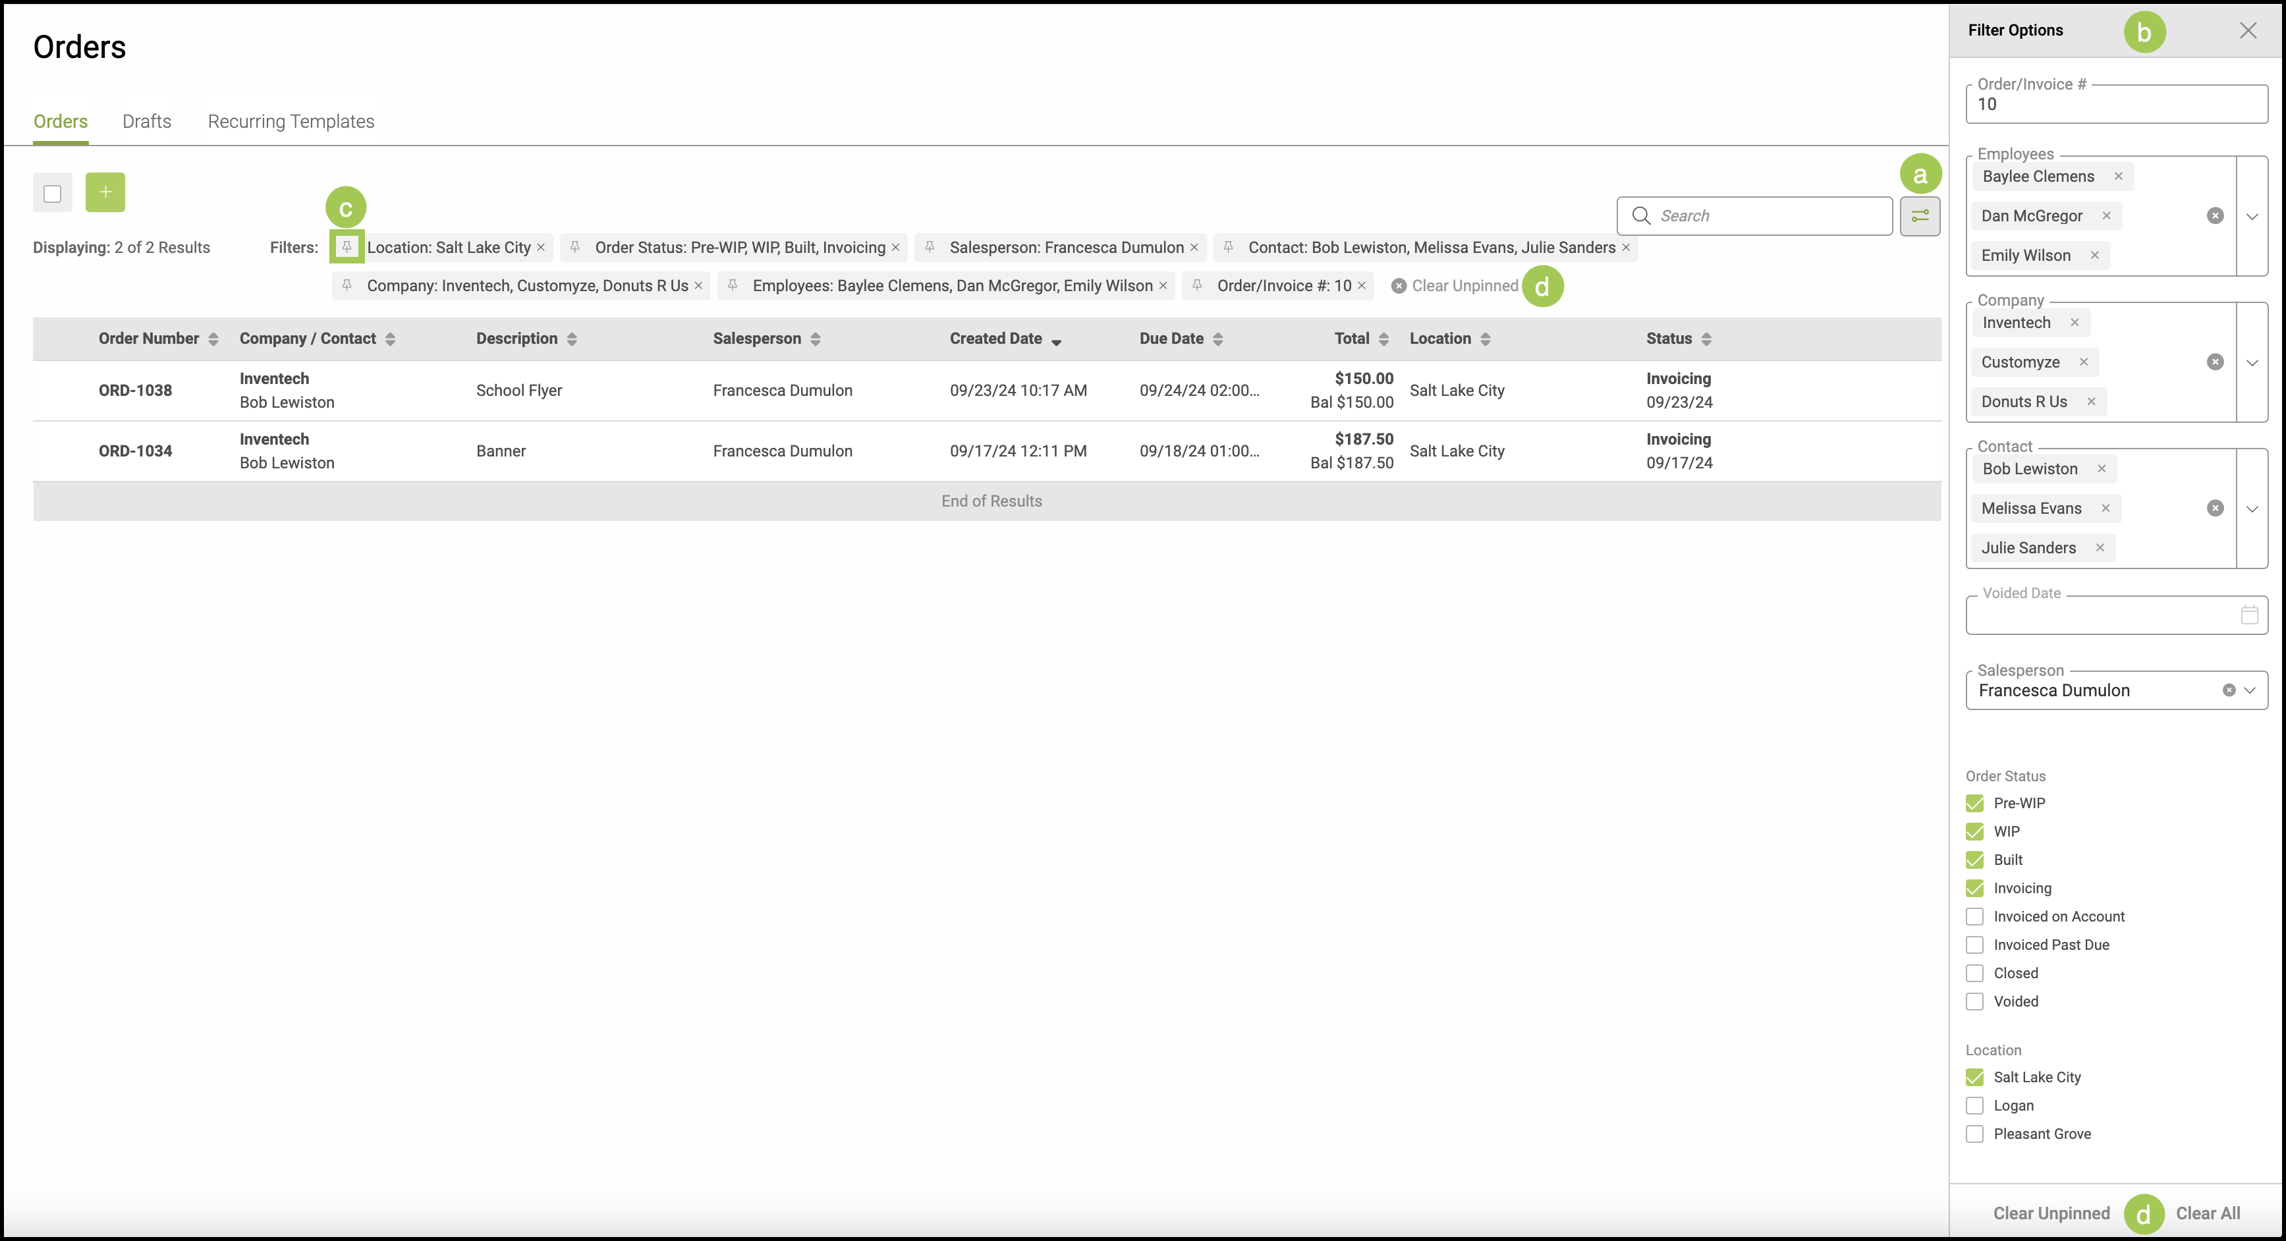
Task: Switch to the Drafts tab
Action: (146, 121)
